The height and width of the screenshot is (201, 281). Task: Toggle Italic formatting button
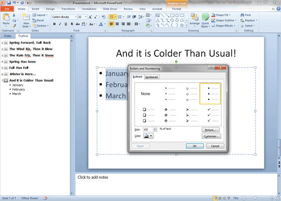(60, 24)
